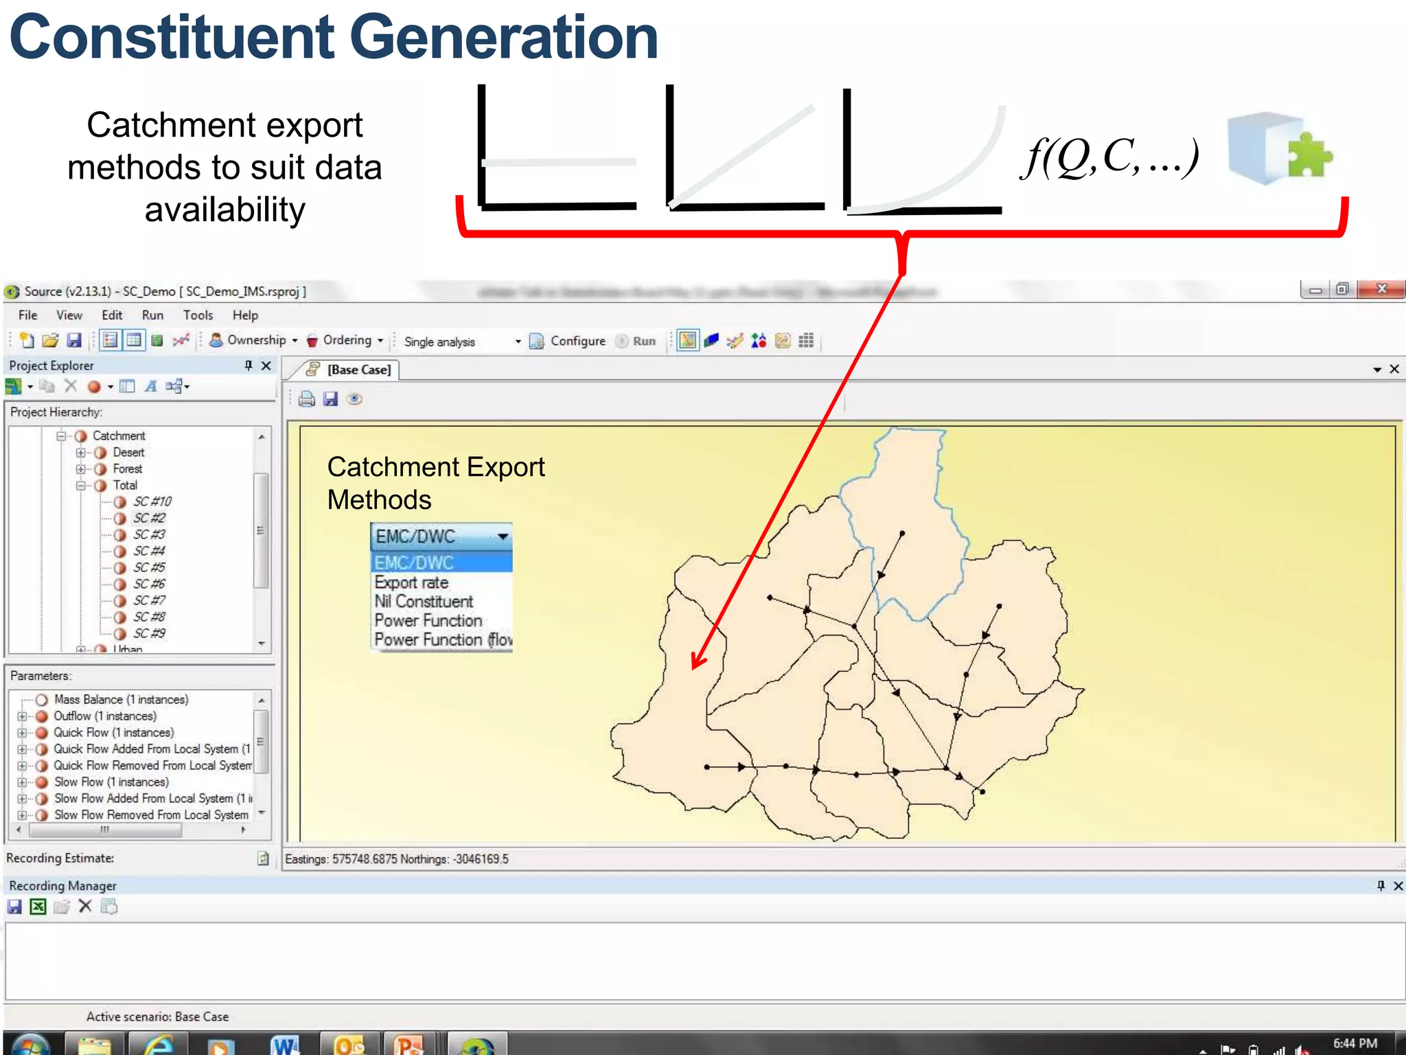Open the File menu
1406x1055 pixels.
pos(28,315)
